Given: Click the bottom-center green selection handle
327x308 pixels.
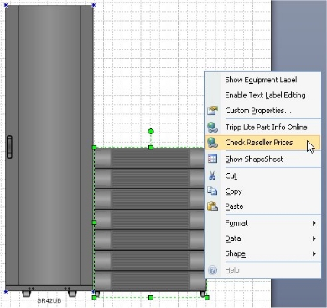Looking at the screenshot, I should 151,298.
